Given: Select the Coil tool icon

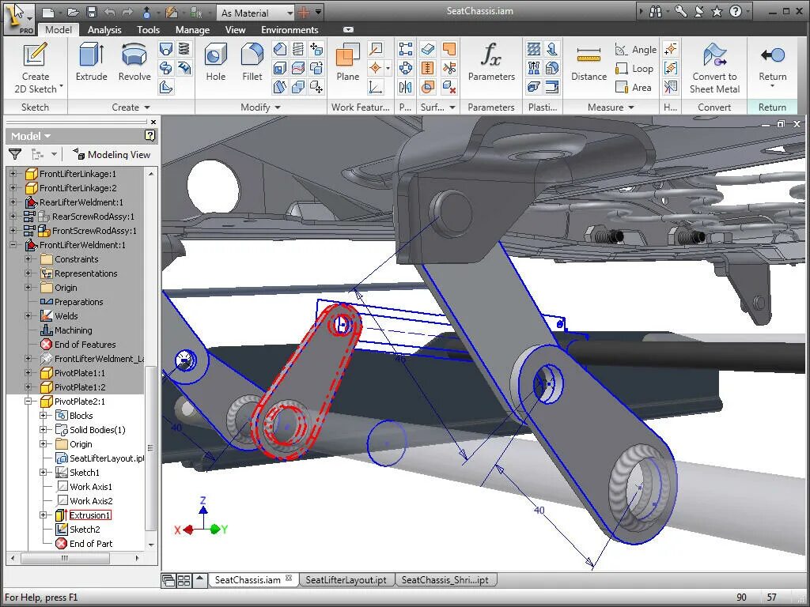Looking at the screenshot, I should point(184,49).
